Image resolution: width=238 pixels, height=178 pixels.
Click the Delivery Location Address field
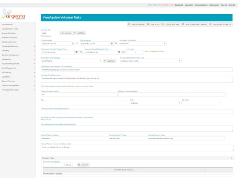[x=172, y=95]
